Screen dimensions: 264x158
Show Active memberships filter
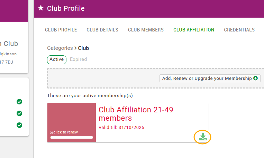pyautogui.click(x=56, y=59)
